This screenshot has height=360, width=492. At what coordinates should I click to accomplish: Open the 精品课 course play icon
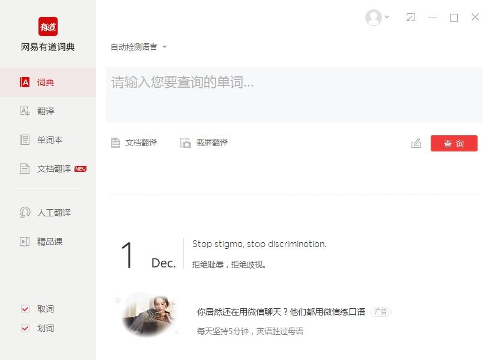tap(25, 242)
